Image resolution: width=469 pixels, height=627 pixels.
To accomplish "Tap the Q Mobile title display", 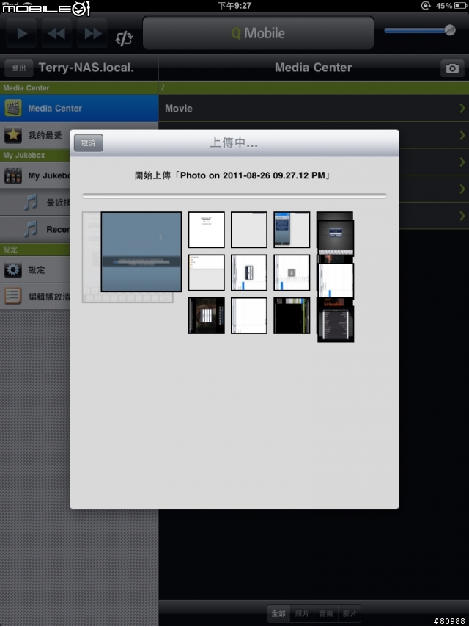I will click(x=258, y=33).
